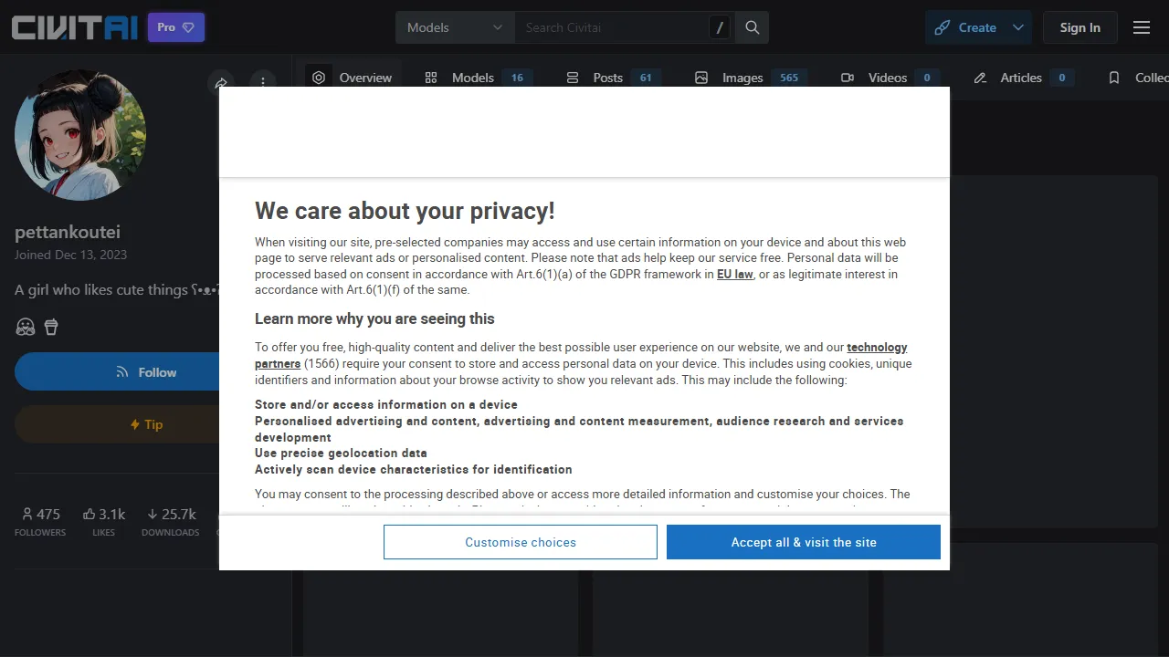
Task: Click the Pro membership badge
Action: coord(176,27)
